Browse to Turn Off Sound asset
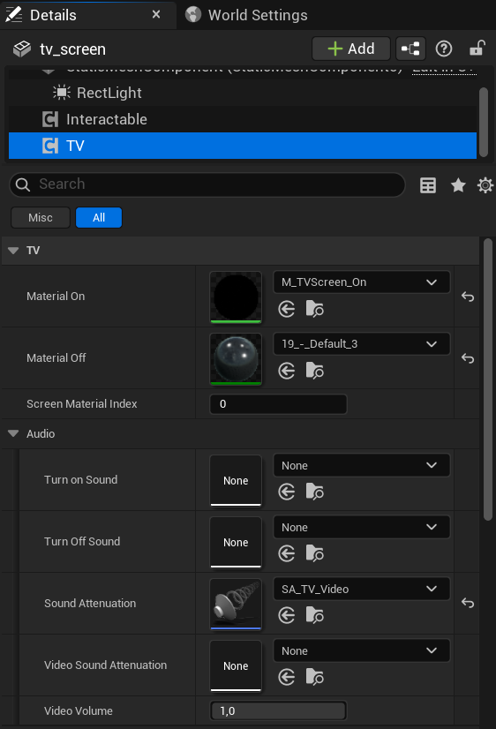The width and height of the screenshot is (496, 729). coord(315,553)
